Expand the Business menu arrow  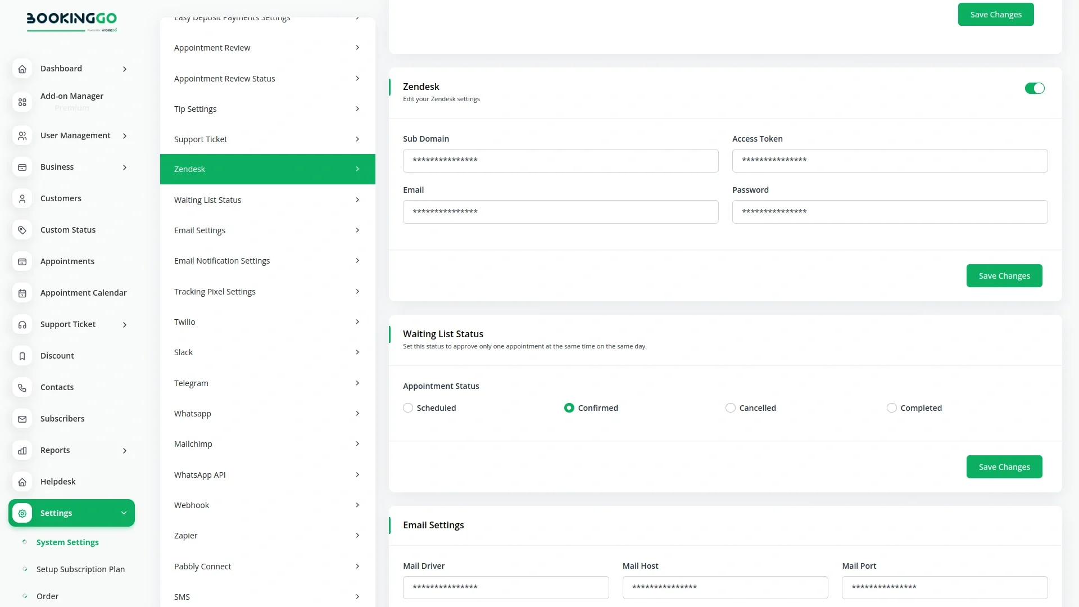125,167
